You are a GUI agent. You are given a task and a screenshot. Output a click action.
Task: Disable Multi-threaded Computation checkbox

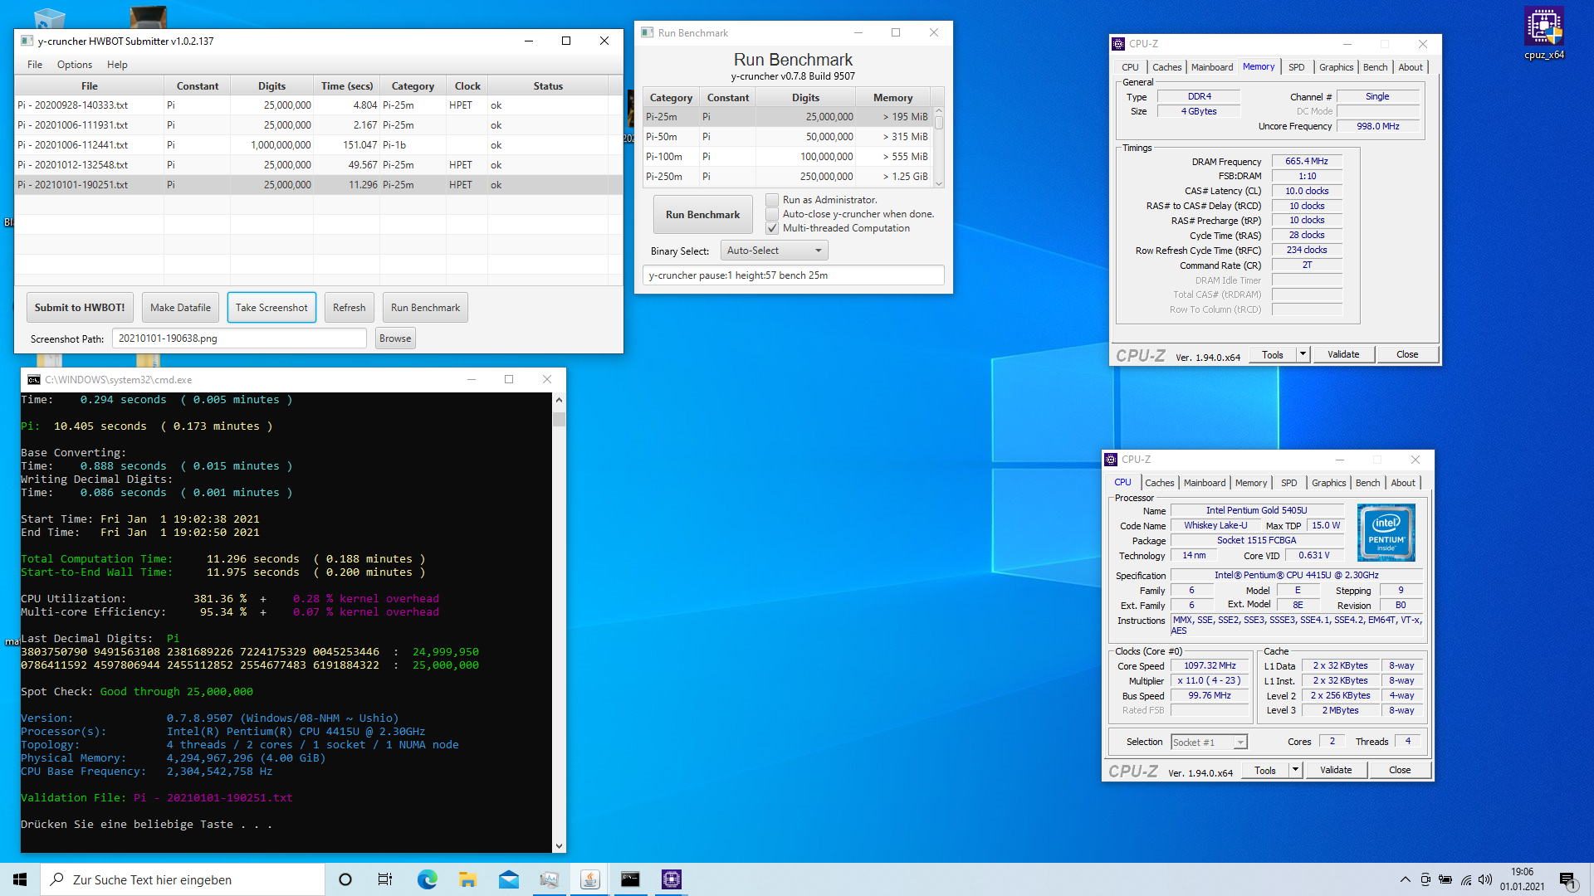click(x=772, y=228)
